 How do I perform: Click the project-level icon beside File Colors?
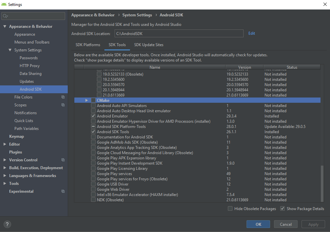pos(63,97)
